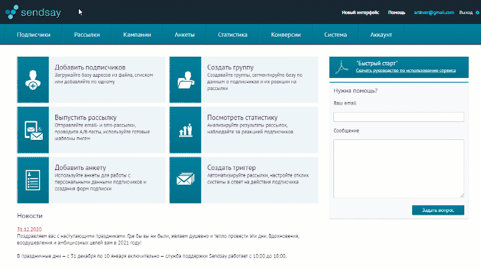Click the logout icon next to Выход

click(x=477, y=13)
